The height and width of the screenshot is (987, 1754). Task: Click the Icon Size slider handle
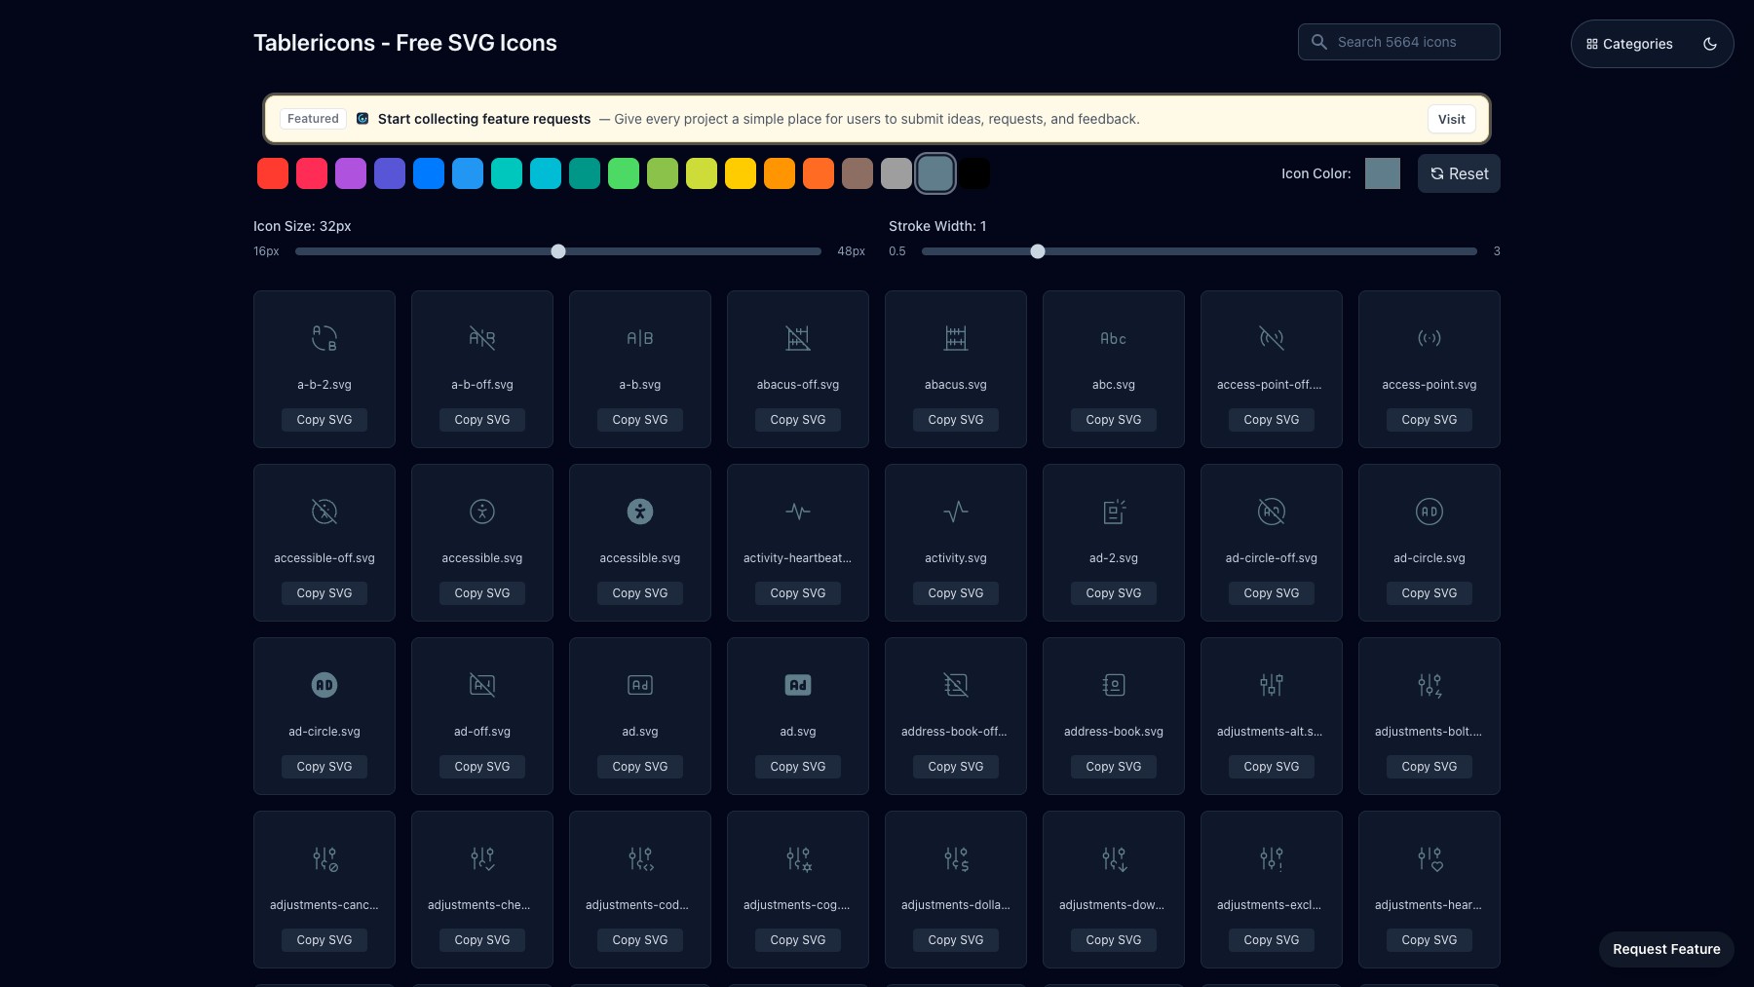pos(558,251)
